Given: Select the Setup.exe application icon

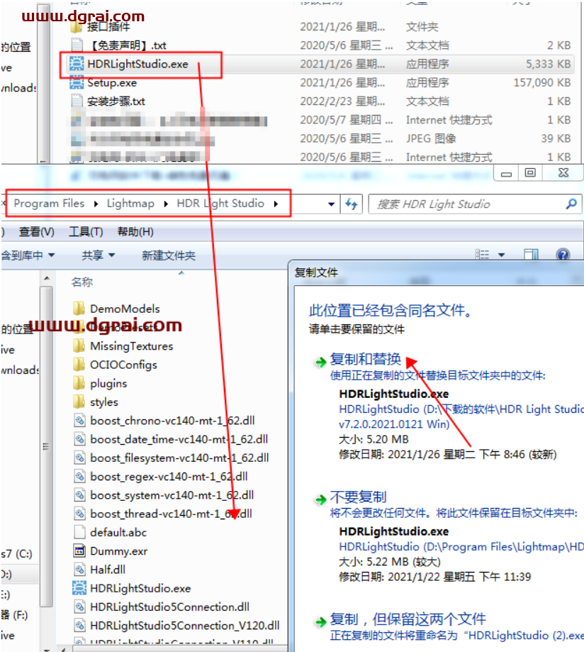Looking at the screenshot, I should (x=77, y=82).
